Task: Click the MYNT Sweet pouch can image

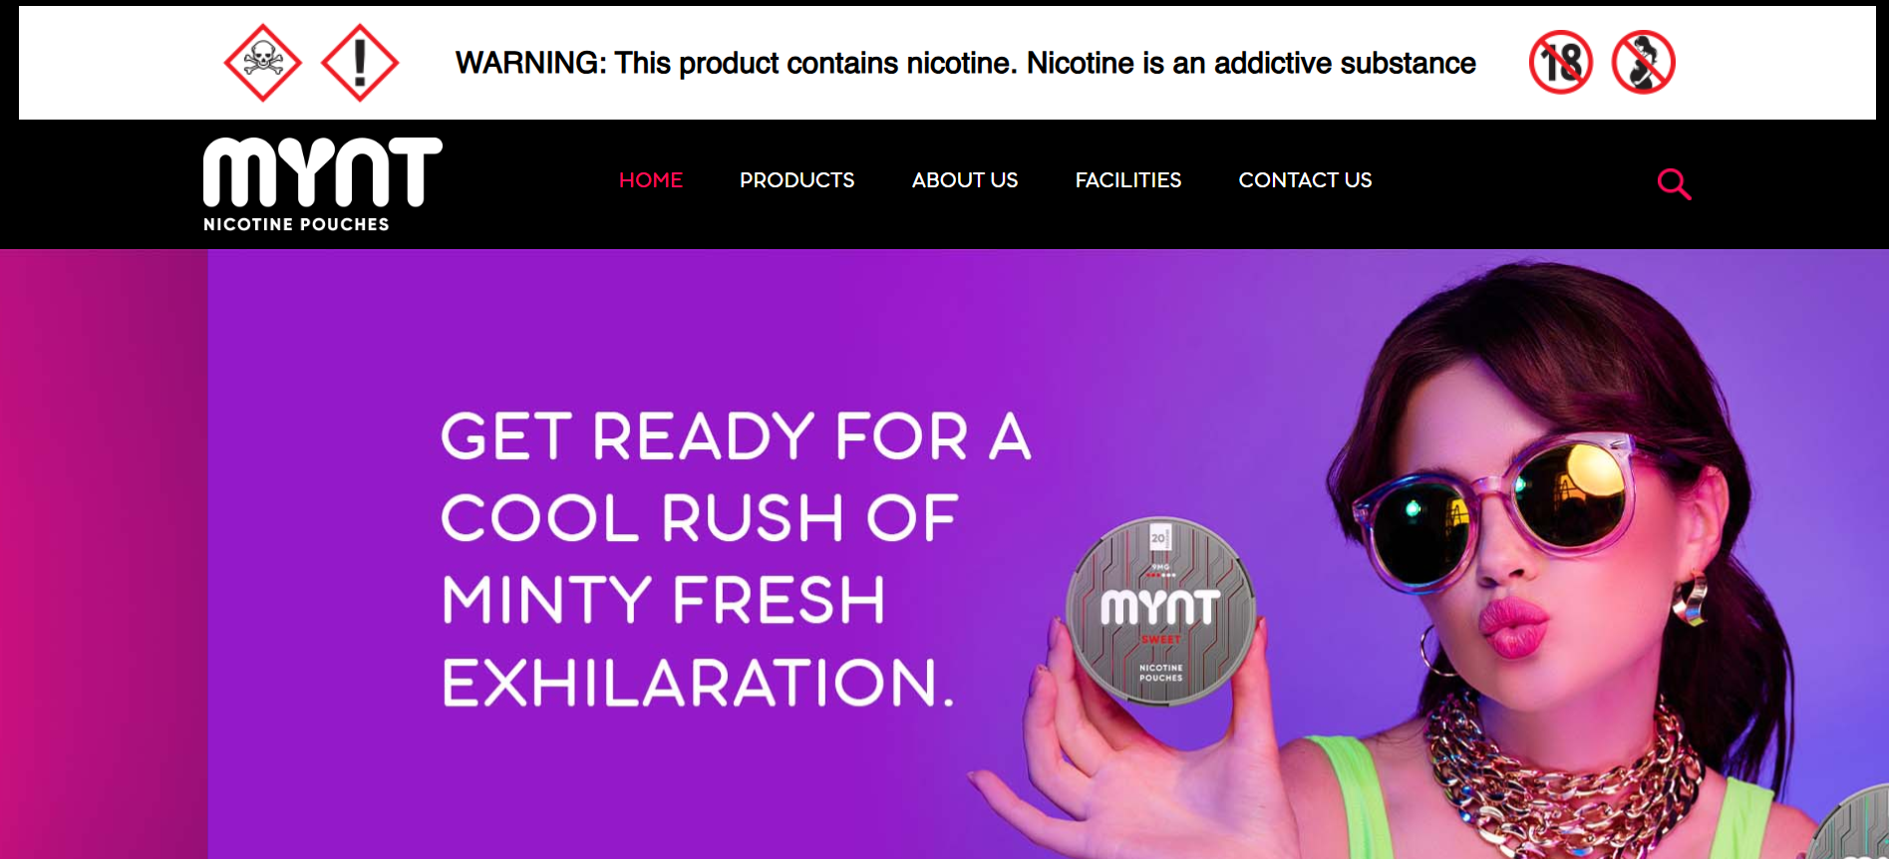Action: point(1160,611)
